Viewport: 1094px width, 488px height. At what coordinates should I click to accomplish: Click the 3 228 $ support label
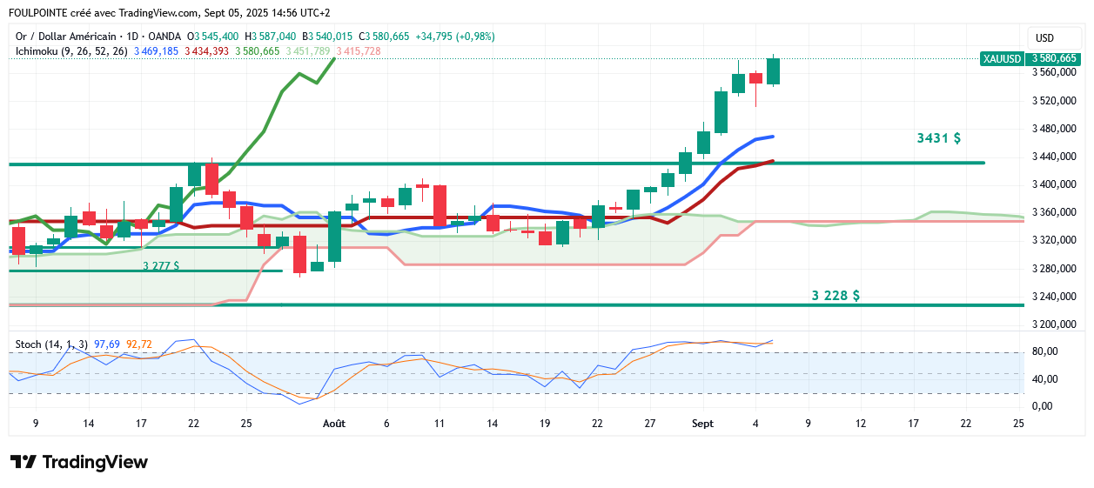pyautogui.click(x=836, y=296)
